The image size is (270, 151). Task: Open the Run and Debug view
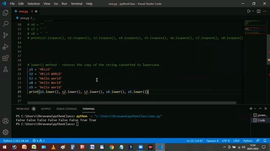tap(5, 47)
